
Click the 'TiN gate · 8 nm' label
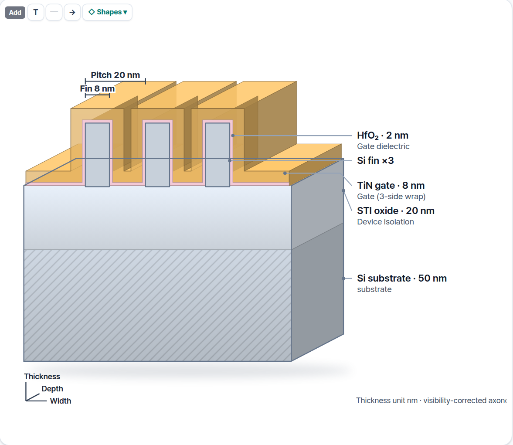[x=391, y=186]
